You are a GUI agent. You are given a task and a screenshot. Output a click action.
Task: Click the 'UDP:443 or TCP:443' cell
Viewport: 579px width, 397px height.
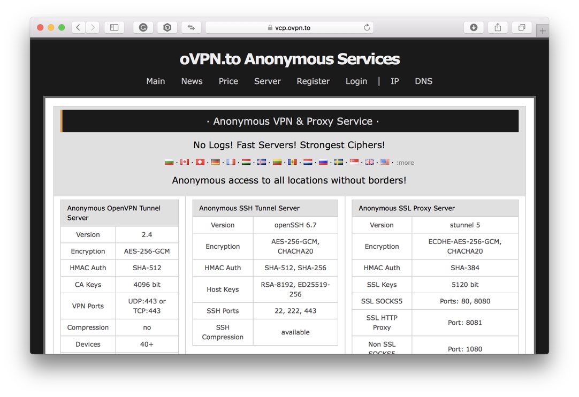pos(147,306)
